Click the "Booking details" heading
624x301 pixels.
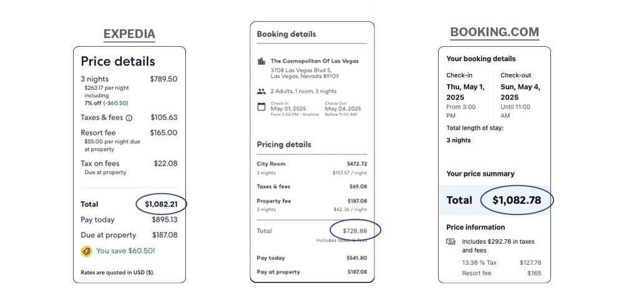pyautogui.click(x=286, y=34)
